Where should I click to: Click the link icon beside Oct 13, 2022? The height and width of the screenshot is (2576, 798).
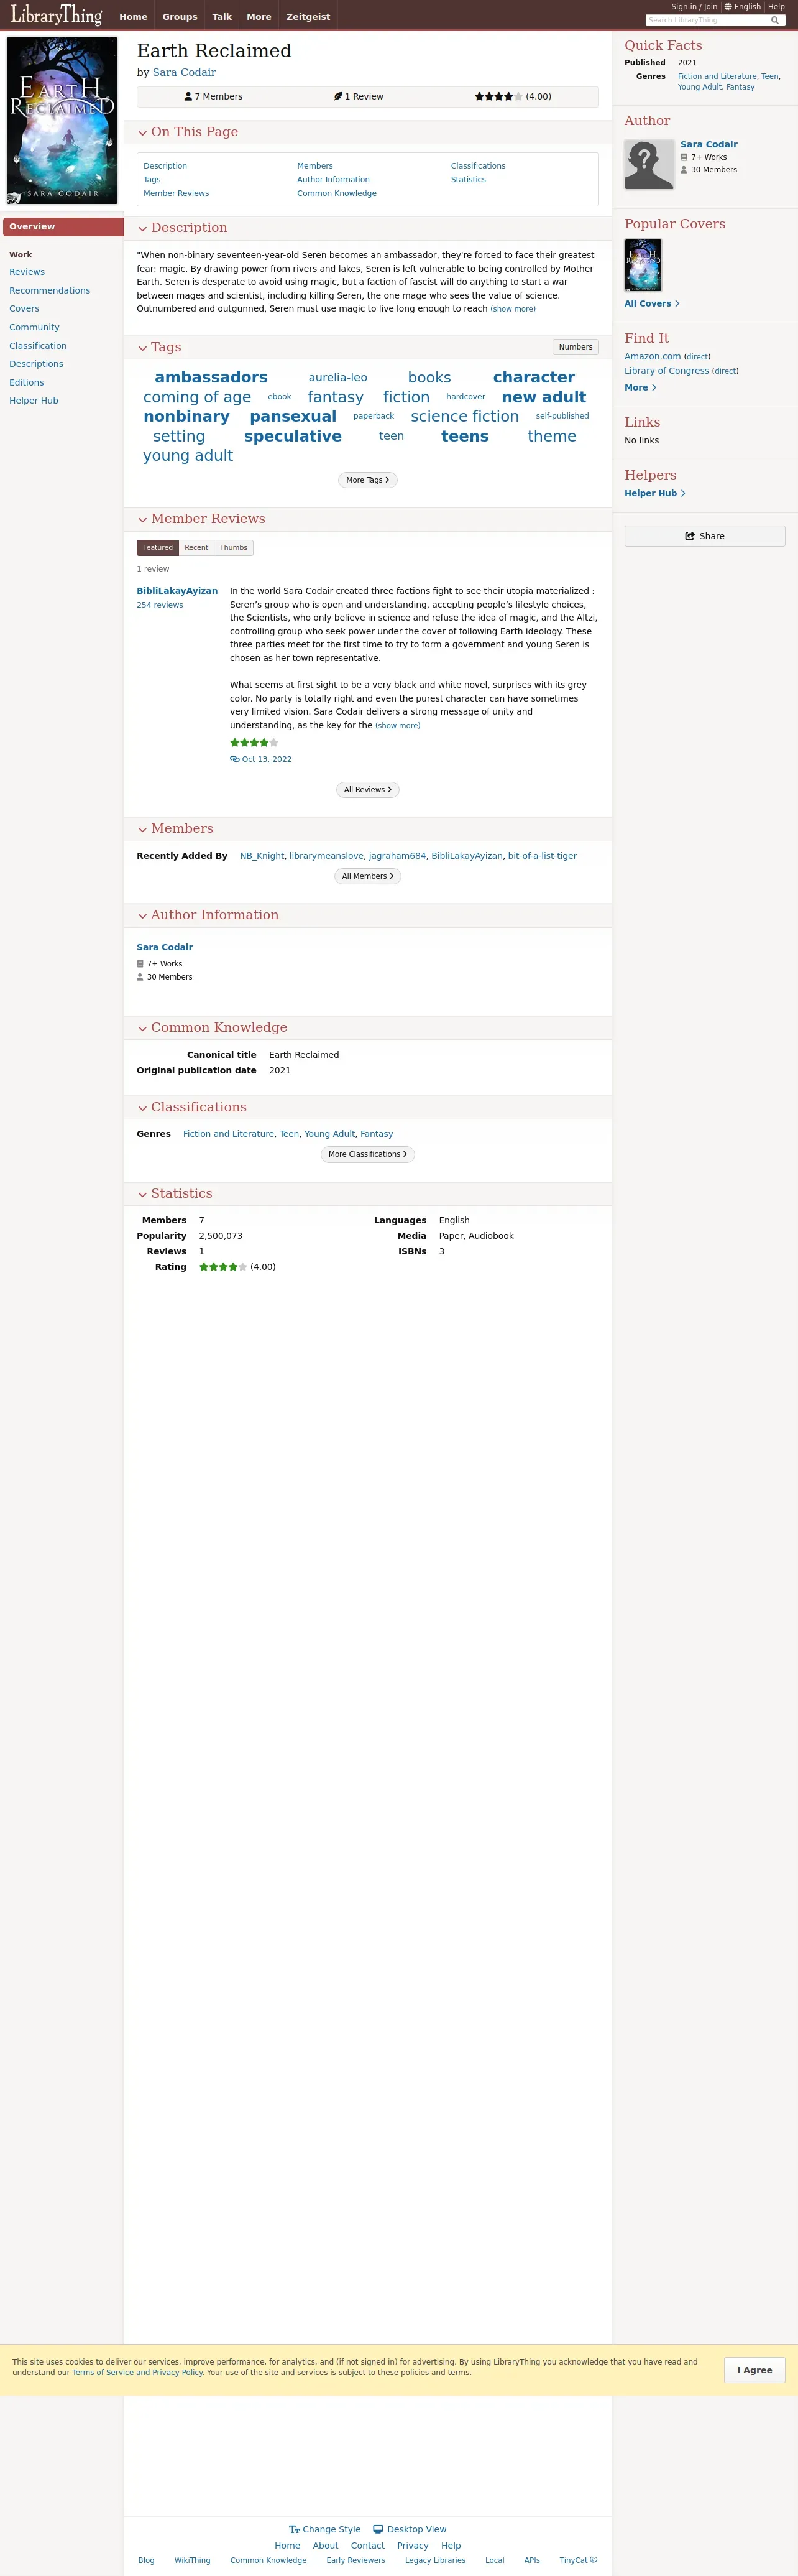tap(235, 759)
